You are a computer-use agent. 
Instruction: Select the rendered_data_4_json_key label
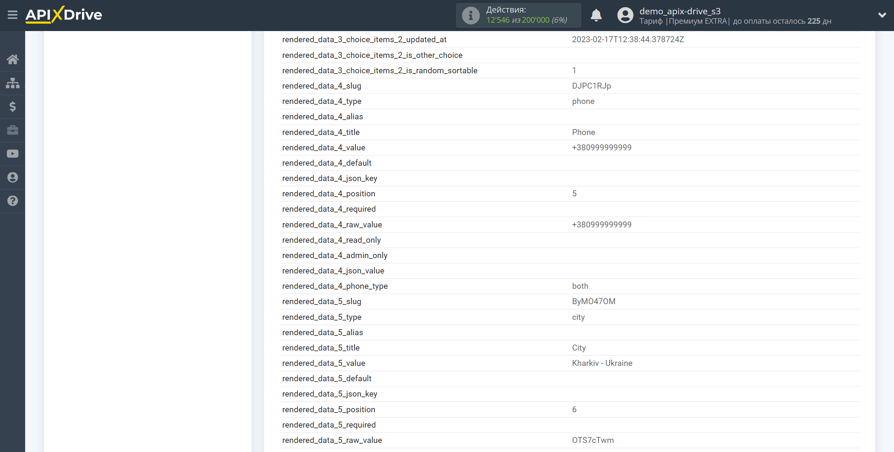click(330, 178)
